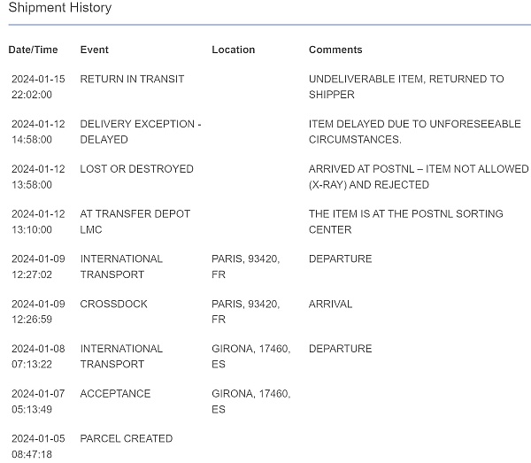531x463 pixels.
Task: Click the DELIVERY EXCEPTION - DELAYED event
Action: tap(140, 132)
